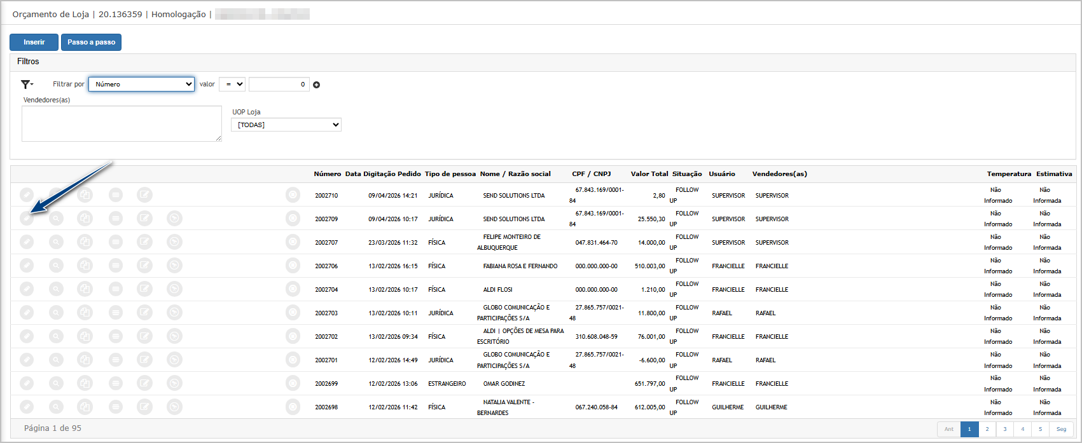The width and height of the screenshot is (1082, 443).
Task: Click the copy documents icon for order 2002710
Action: (x=85, y=195)
